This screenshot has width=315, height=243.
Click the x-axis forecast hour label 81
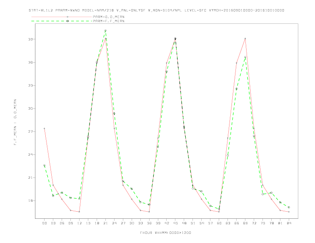point(280,223)
